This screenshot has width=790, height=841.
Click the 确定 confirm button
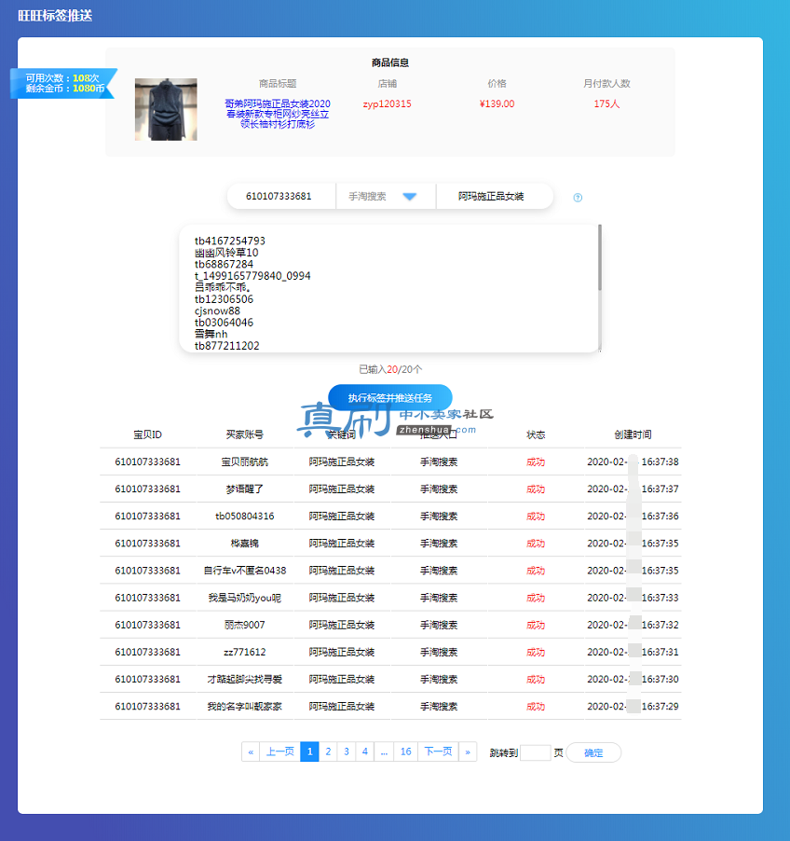[593, 752]
